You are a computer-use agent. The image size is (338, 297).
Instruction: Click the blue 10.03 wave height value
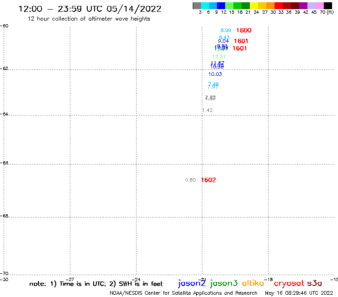pyautogui.click(x=215, y=74)
